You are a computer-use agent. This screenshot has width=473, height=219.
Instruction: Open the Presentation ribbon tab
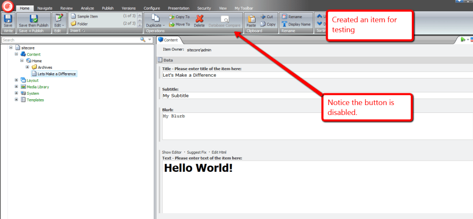(178, 8)
